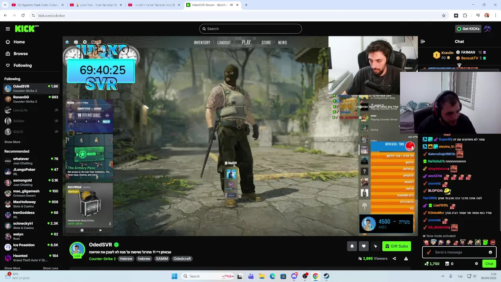Open the RonenGG channel in Following

pyautogui.click(x=31, y=99)
